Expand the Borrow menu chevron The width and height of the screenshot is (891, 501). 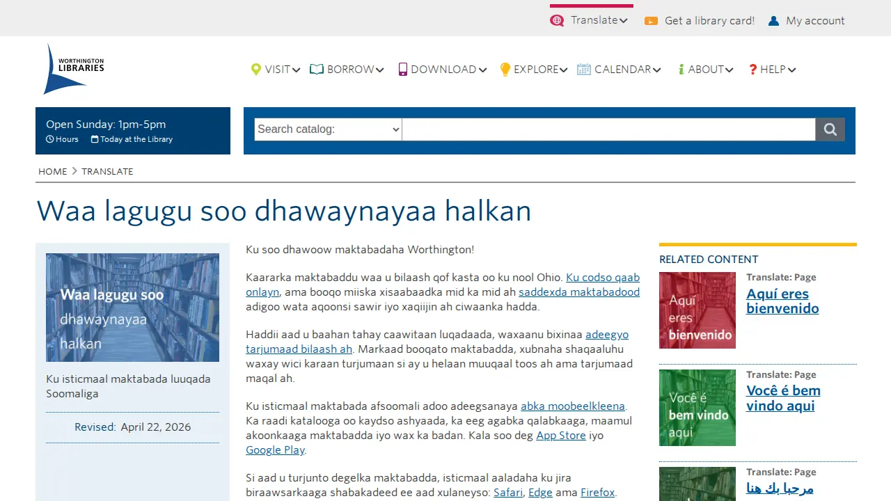pos(380,70)
